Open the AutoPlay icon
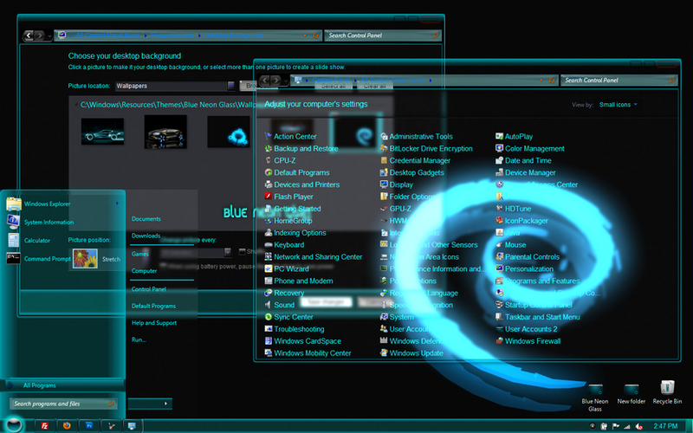This screenshot has height=433, width=693. coord(499,136)
